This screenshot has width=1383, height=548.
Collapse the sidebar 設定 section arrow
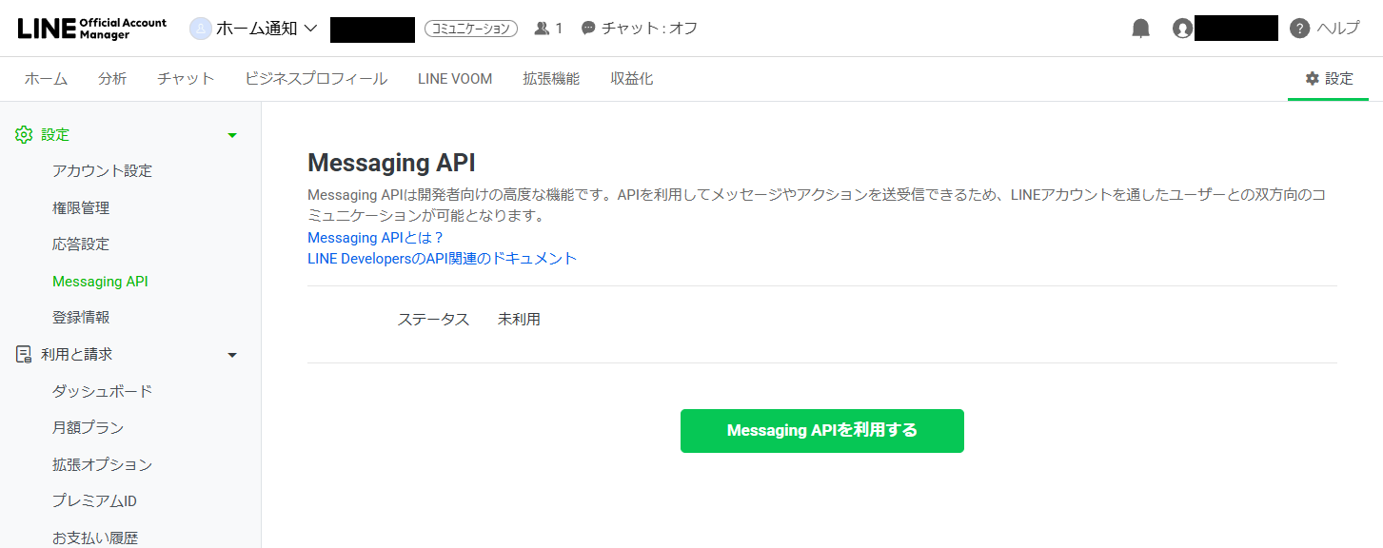coord(232,135)
